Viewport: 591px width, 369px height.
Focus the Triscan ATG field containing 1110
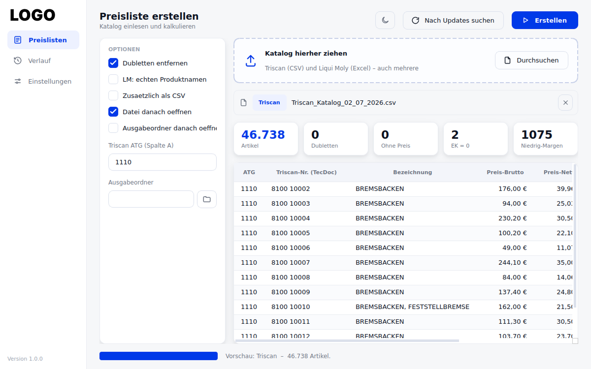coord(163,162)
